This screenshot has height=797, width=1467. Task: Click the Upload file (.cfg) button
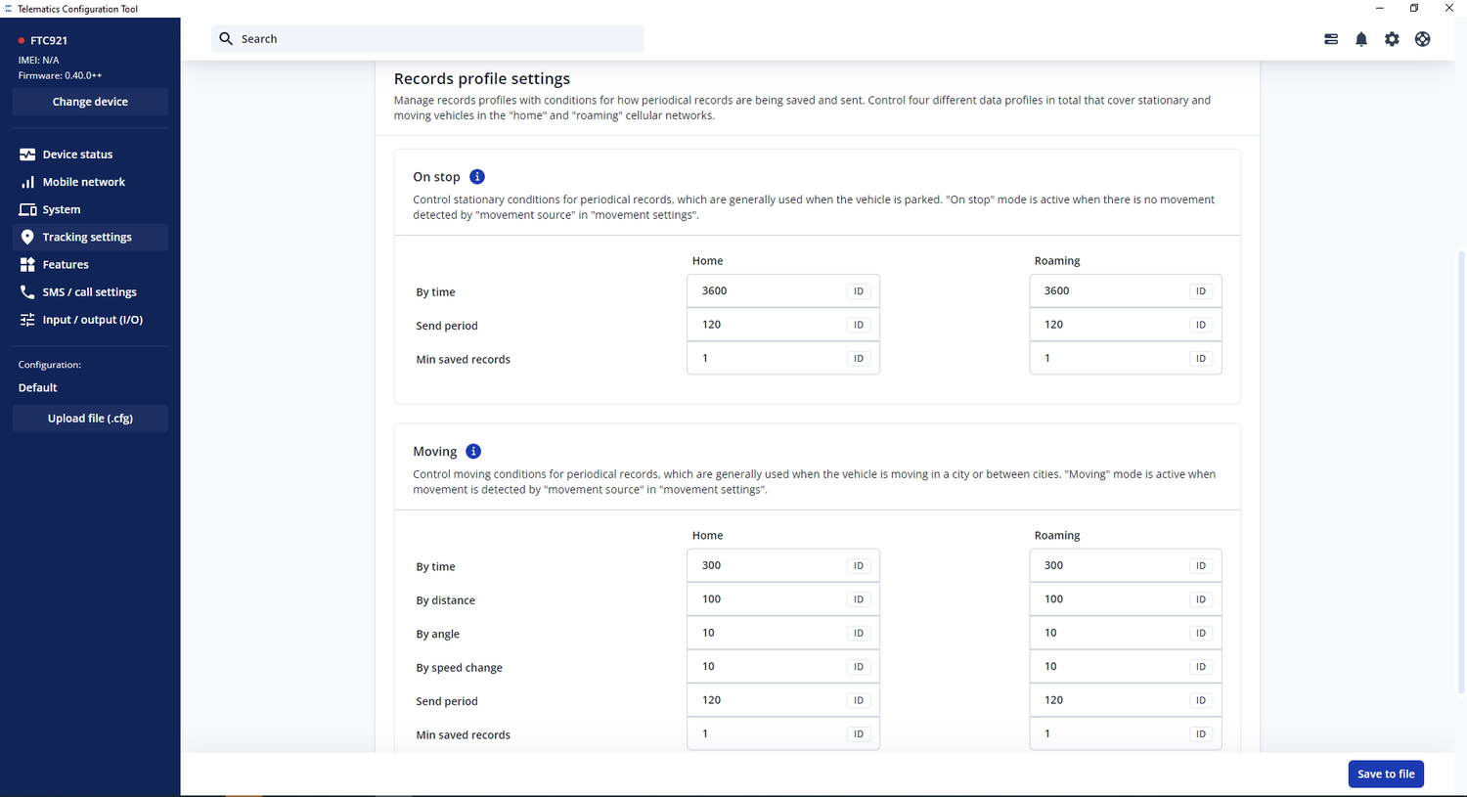pyautogui.click(x=90, y=419)
